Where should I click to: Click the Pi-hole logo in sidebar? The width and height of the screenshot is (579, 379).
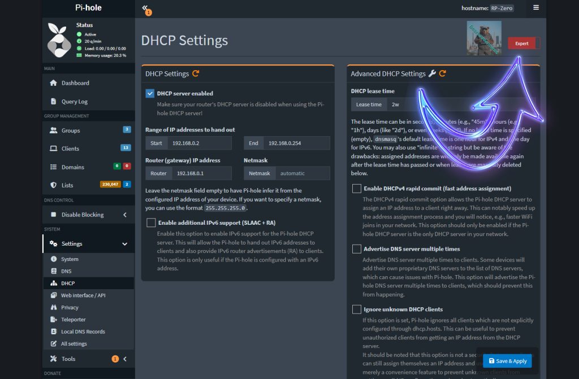pyautogui.click(x=59, y=40)
